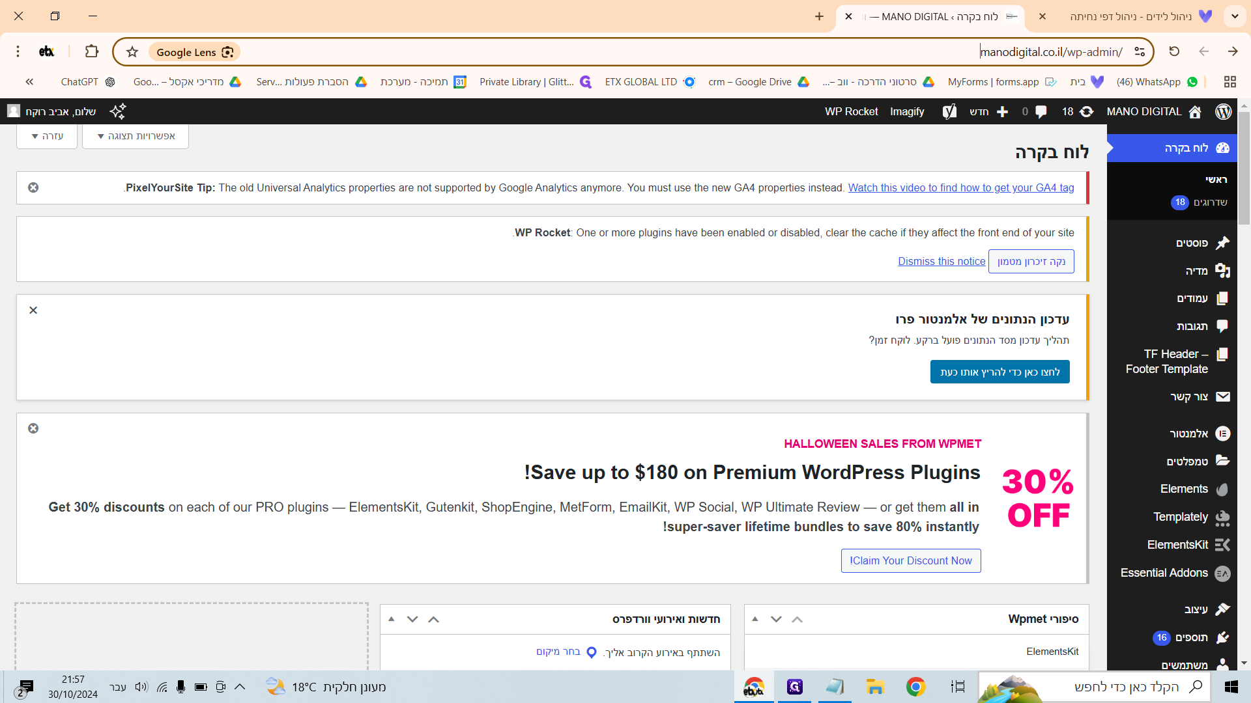Open MANO DIGITAL site home link
Screen dimensions: 1251x703
tap(1153, 111)
